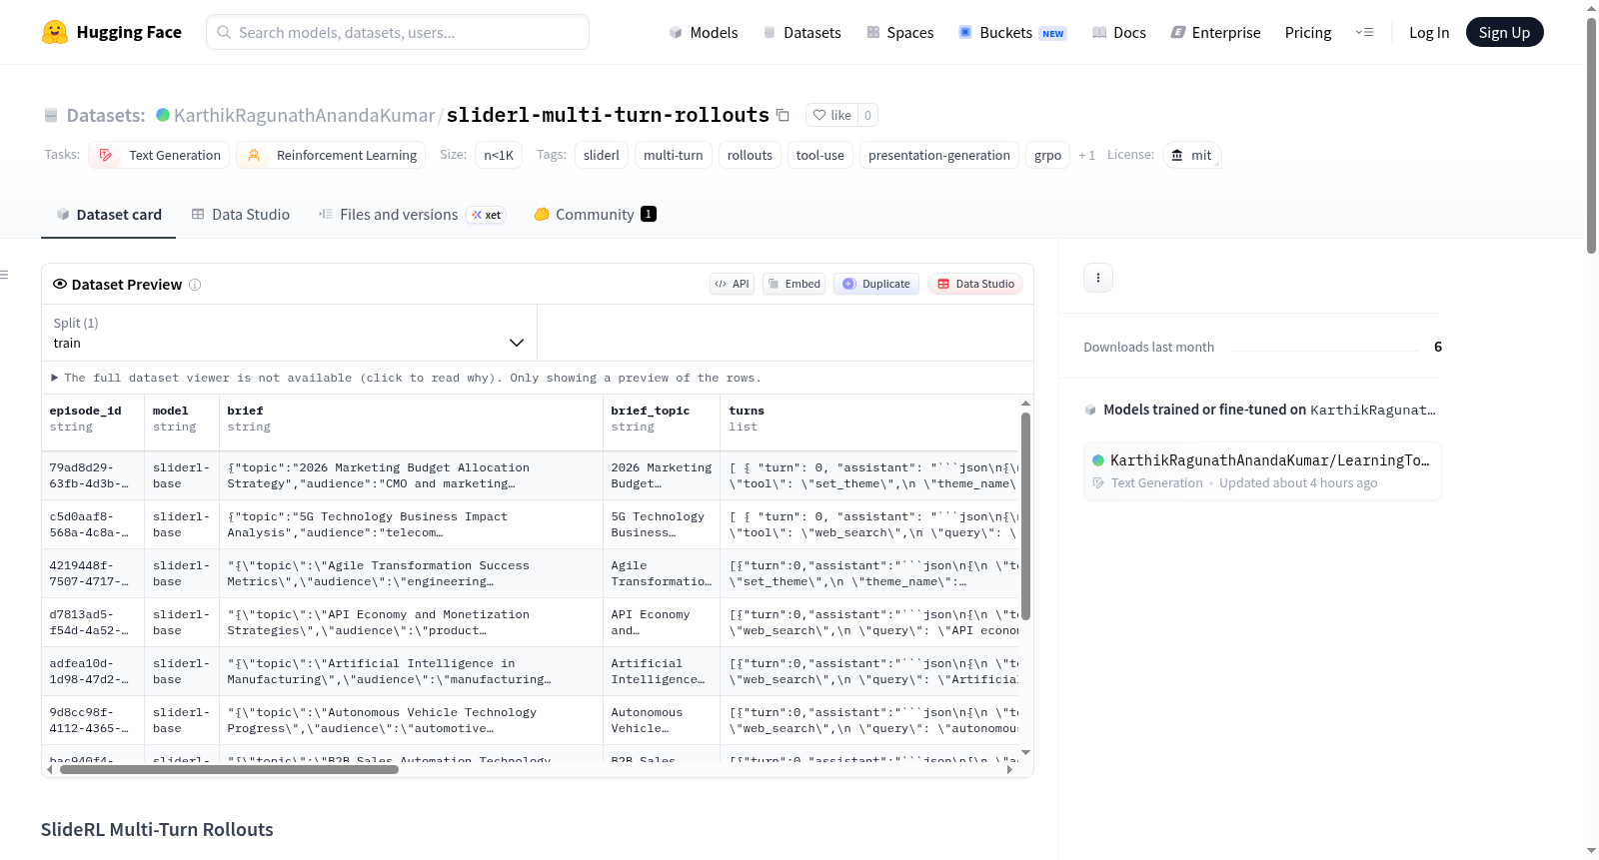Viewport: 1599px width, 860px height.
Task: Click the sliderl tag
Action: pos(602,155)
